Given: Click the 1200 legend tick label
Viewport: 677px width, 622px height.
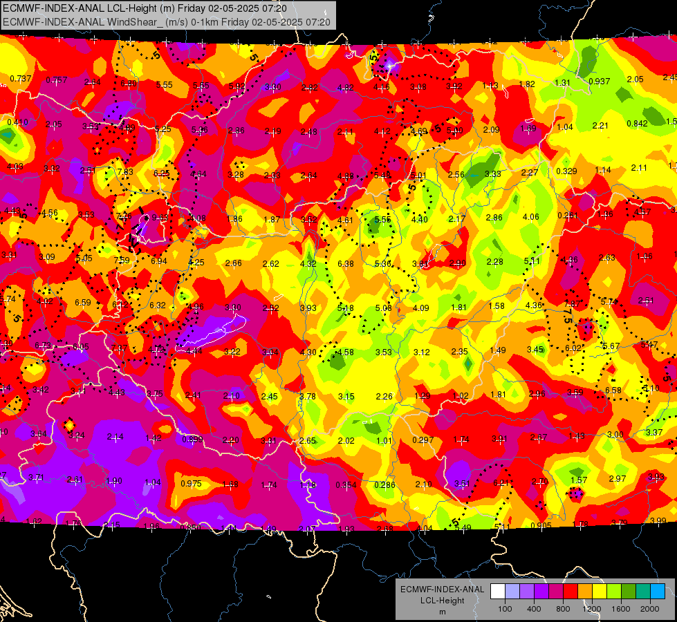Looking at the screenshot, I should [x=591, y=609].
